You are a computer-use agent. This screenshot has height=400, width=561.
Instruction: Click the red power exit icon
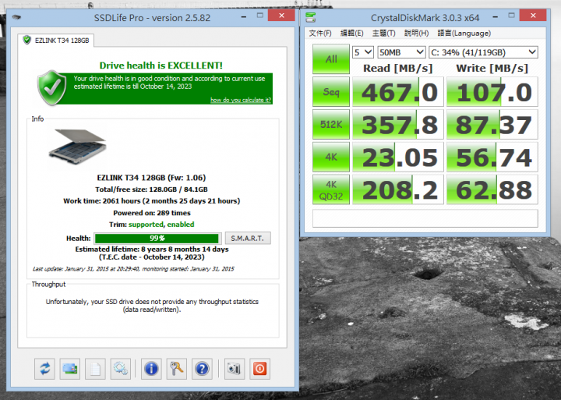click(259, 369)
